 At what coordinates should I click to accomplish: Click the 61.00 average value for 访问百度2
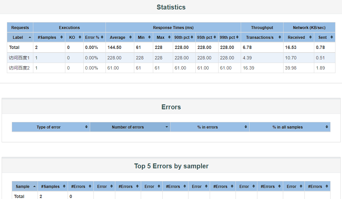[113, 68]
